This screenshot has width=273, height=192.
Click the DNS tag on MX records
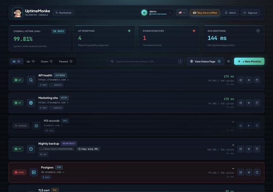[x=65, y=121]
